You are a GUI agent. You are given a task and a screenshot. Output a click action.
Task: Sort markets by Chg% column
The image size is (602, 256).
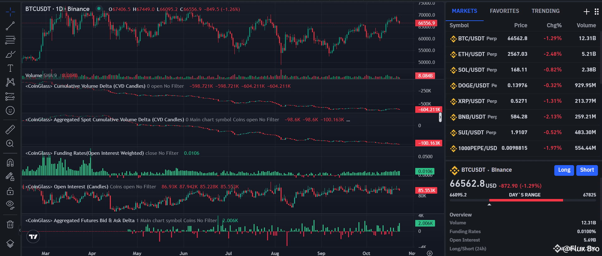[554, 25]
